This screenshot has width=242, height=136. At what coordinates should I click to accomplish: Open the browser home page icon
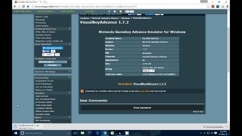pyautogui.click(x=28, y=6)
